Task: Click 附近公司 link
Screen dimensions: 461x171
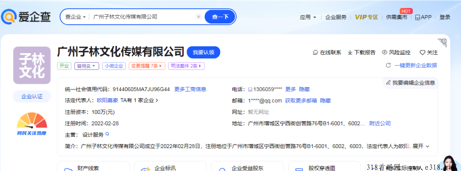Action: [380, 124]
